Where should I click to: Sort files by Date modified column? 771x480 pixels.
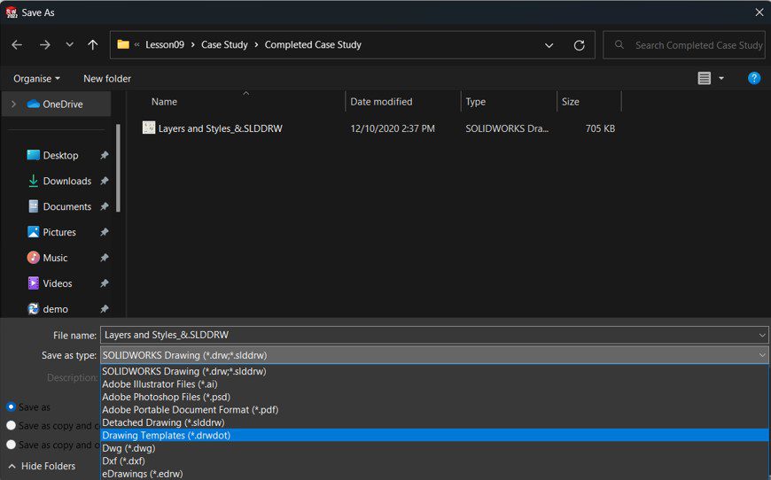(381, 102)
